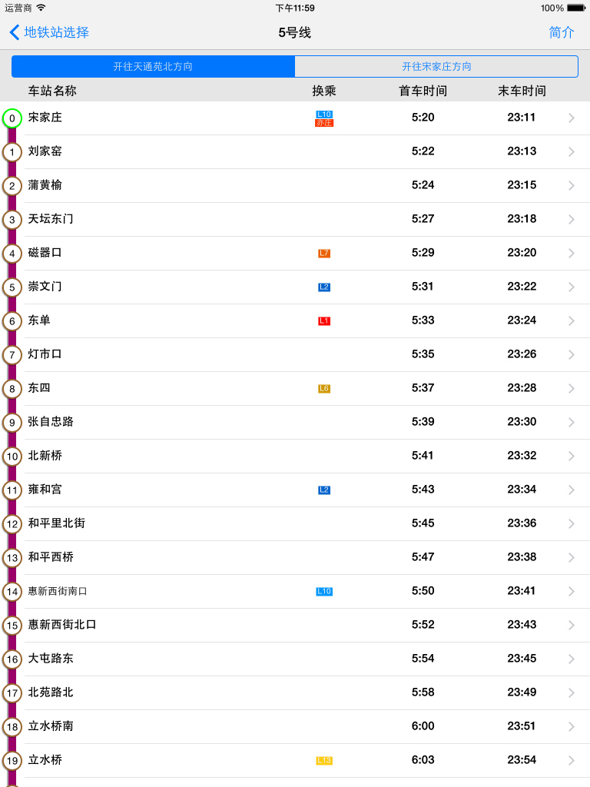The image size is (590, 787).
Task: Open the 简介 introduction page
Action: click(562, 32)
